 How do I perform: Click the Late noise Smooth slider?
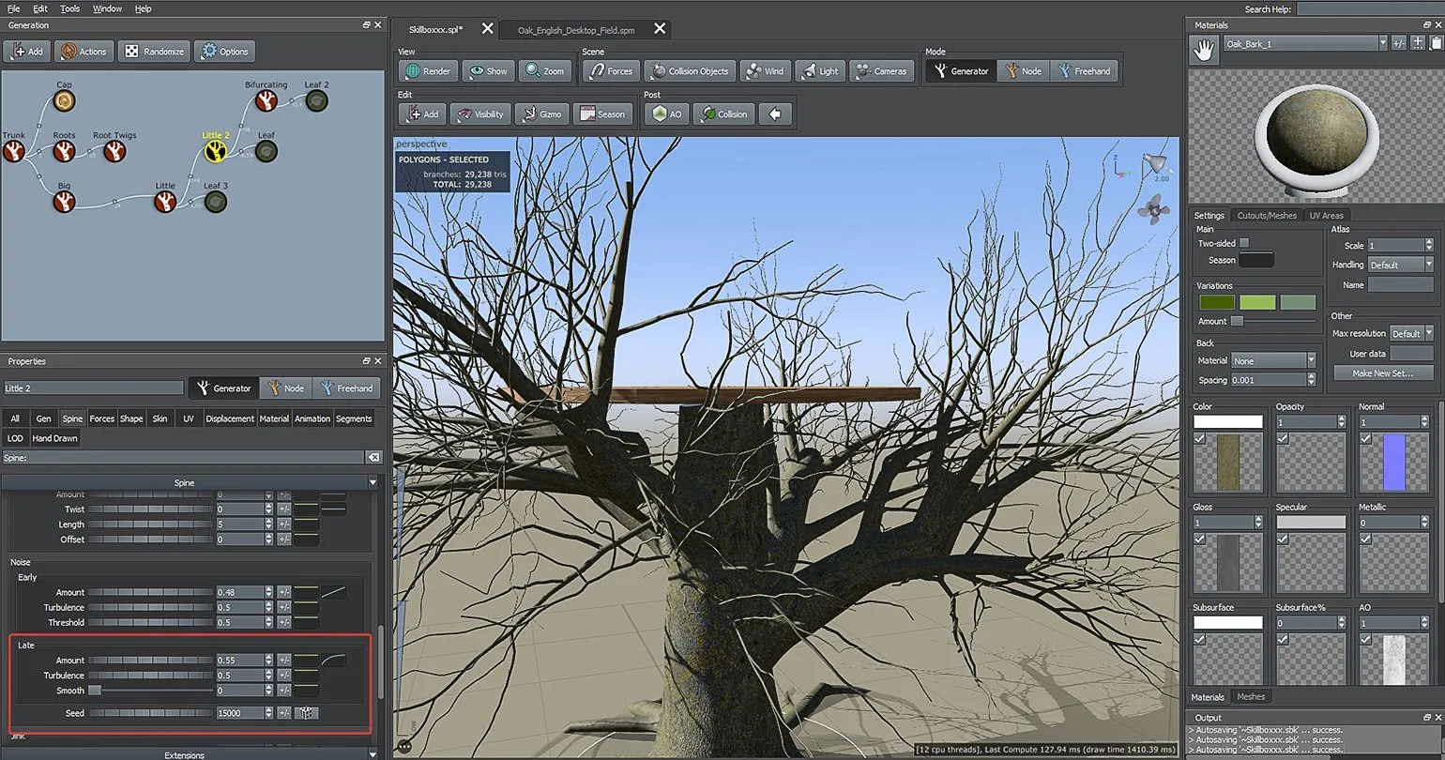pyautogui.click(x=150, y=691)
